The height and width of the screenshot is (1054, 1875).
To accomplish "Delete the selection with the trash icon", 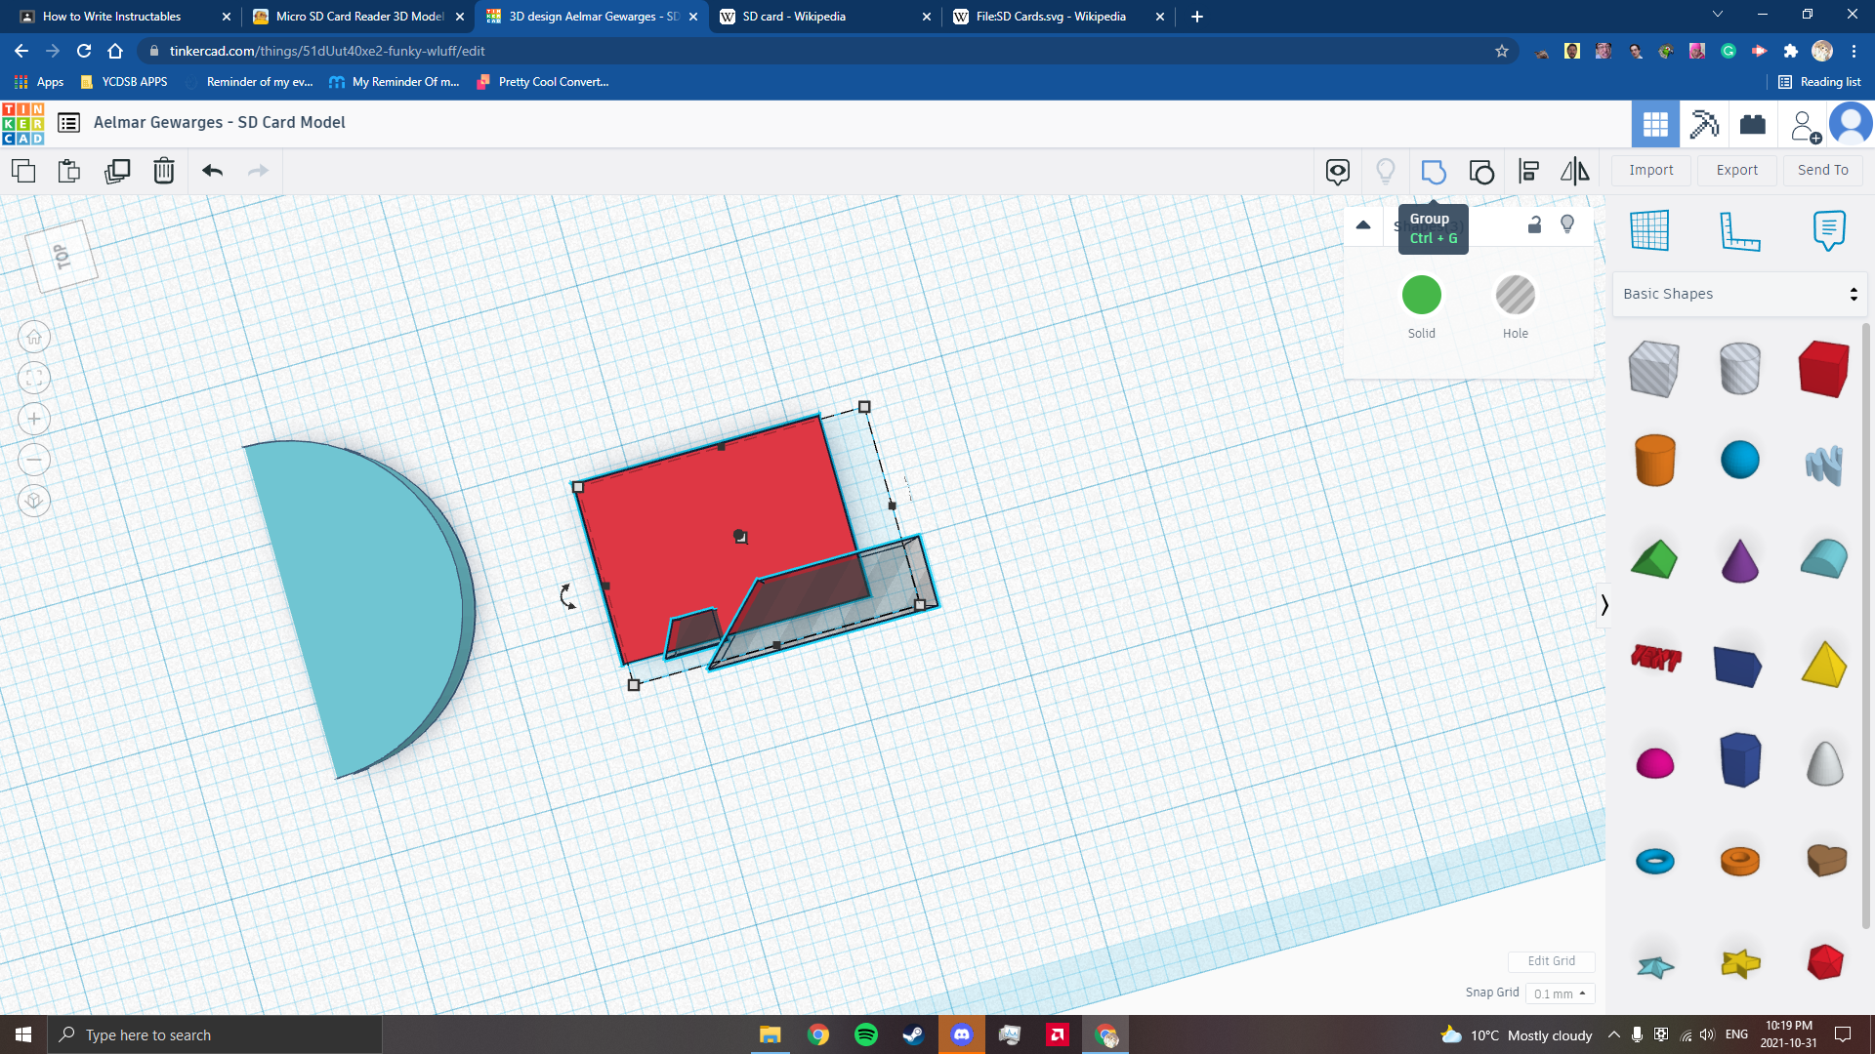I will [164, 171].
